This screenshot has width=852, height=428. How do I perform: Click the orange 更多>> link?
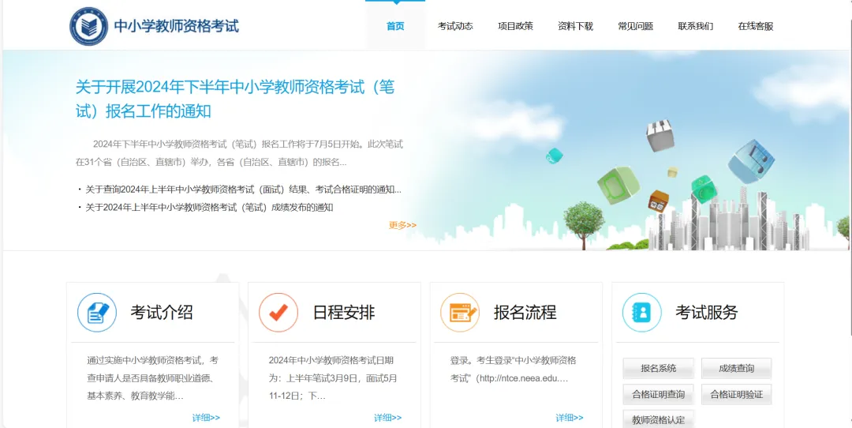tap(402, 225)
